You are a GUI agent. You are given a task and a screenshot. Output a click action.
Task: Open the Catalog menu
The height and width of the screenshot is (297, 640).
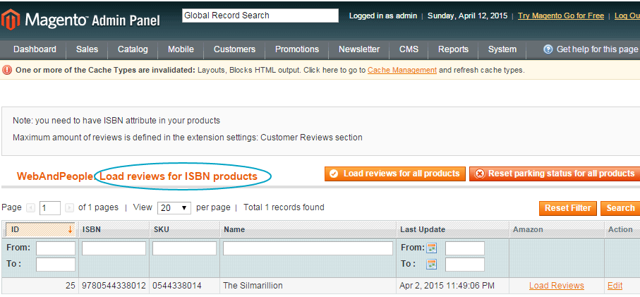pos(133,49)
